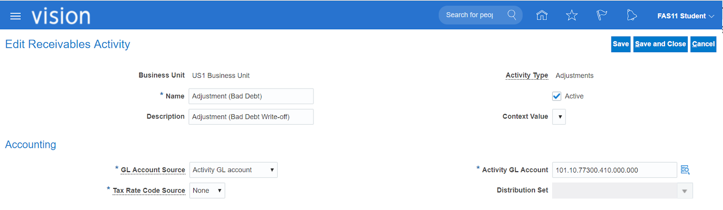The height and width of the screenshot is (210, 723).
Task: Open the FAS11 Student user menu
Action: pyautogui.click(x=685, y=16)
